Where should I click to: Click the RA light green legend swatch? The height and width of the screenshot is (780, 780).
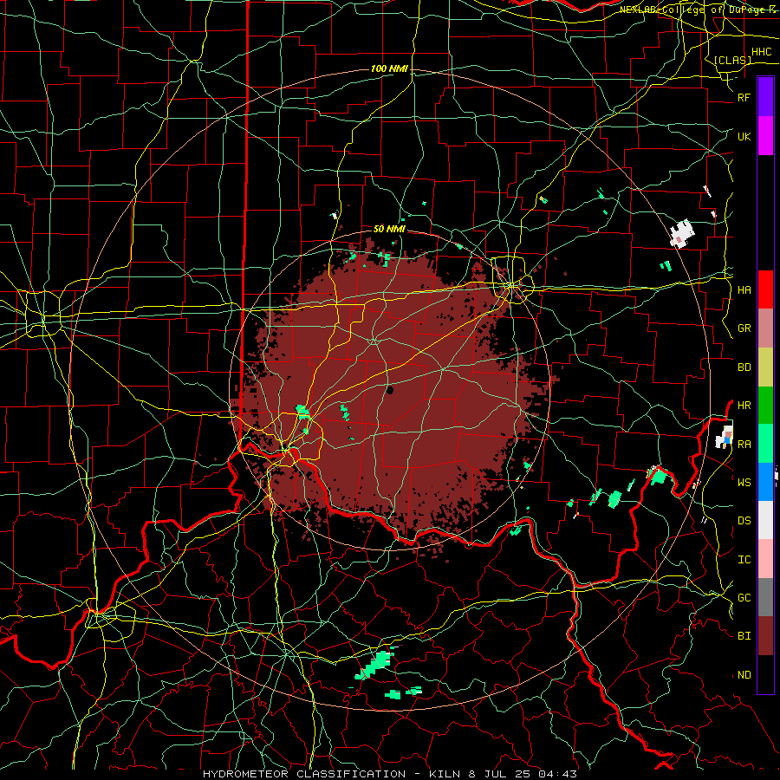coord(765,444)
